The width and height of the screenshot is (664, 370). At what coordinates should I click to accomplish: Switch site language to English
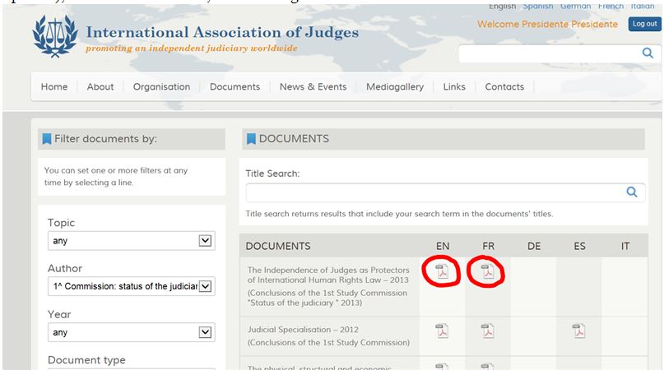coord(502,6)
